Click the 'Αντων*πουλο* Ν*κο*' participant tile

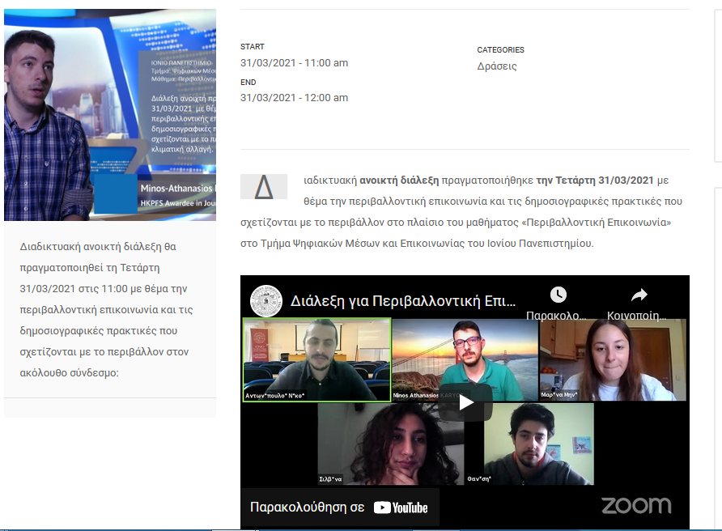316,359
